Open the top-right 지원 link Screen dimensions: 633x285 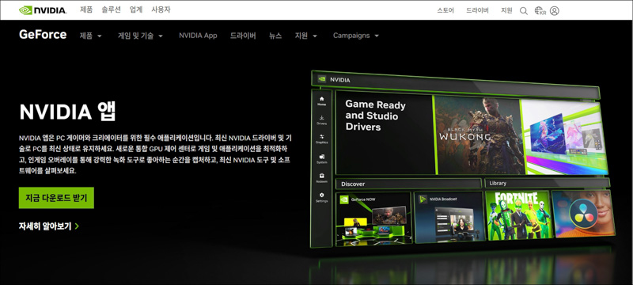point(506,10)
